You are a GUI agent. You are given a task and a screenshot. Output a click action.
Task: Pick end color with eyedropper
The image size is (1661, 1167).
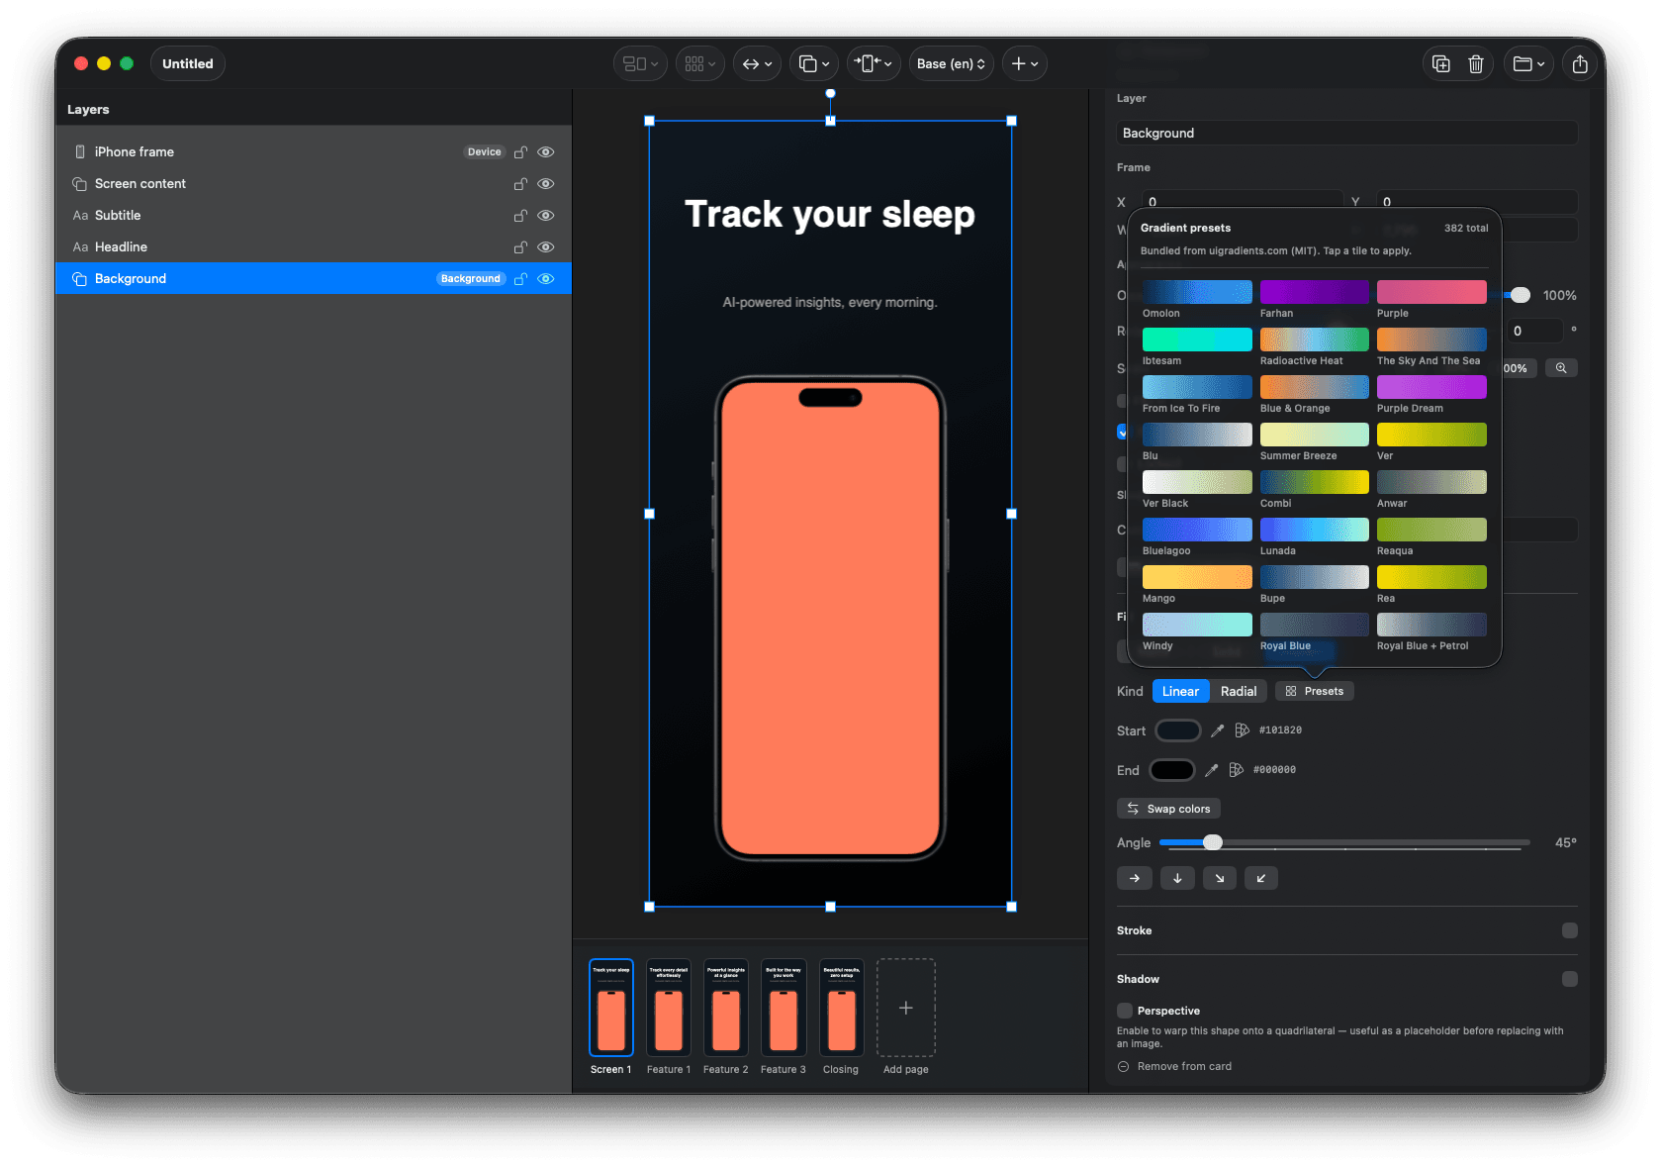1211,770
